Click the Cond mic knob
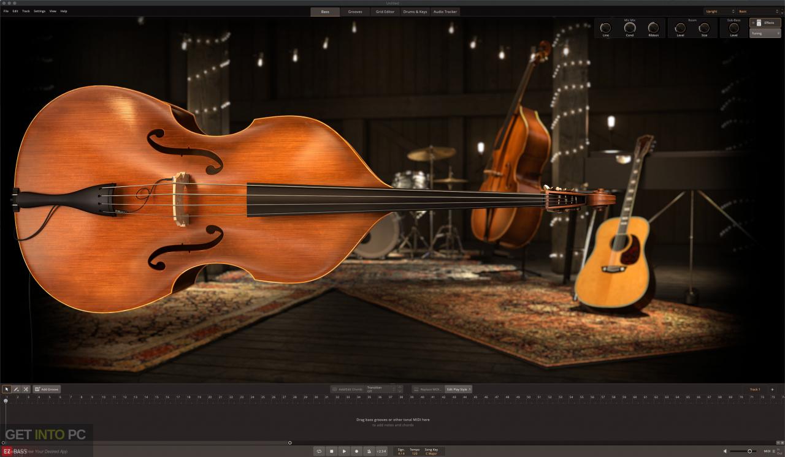Screen dimensions: 785x457 click(630, 28)
